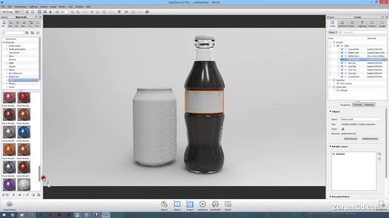Collapse the Render Layer section header

339,147
